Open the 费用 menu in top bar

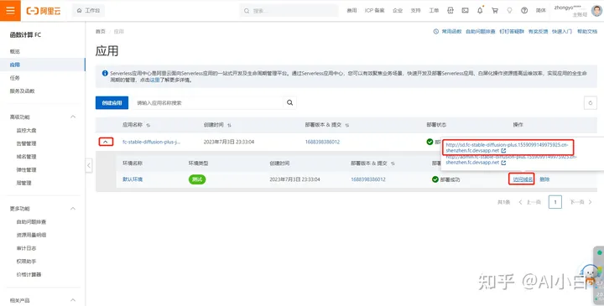pyautogui.click(x=351, y=11)
